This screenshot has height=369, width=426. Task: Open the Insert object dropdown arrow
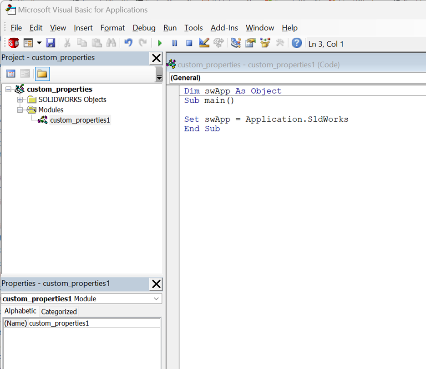(x=39, y=43)
